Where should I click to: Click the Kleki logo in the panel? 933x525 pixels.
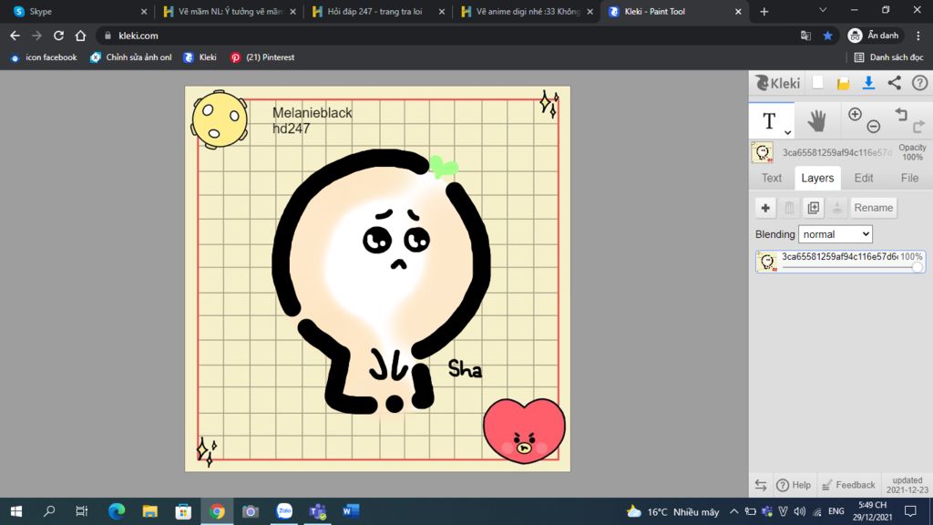(x=777, y=83)
